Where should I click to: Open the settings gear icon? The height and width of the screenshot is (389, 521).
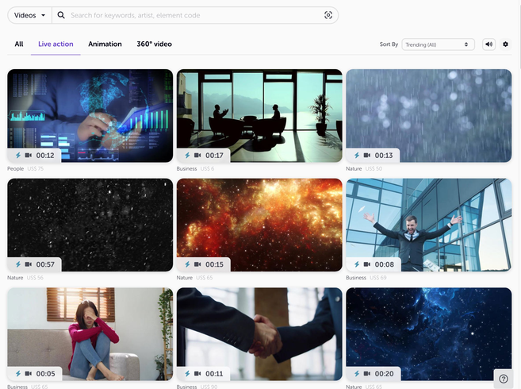505,44
